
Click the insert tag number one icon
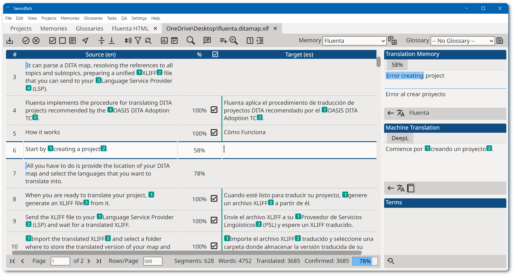click(250, 41)
